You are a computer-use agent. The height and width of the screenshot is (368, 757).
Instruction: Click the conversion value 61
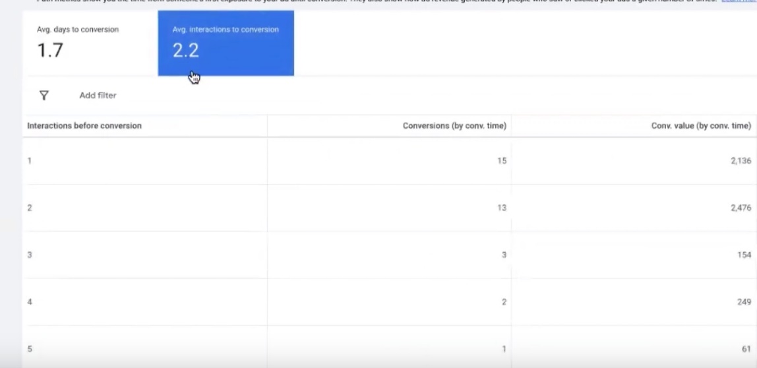point(746,349)
